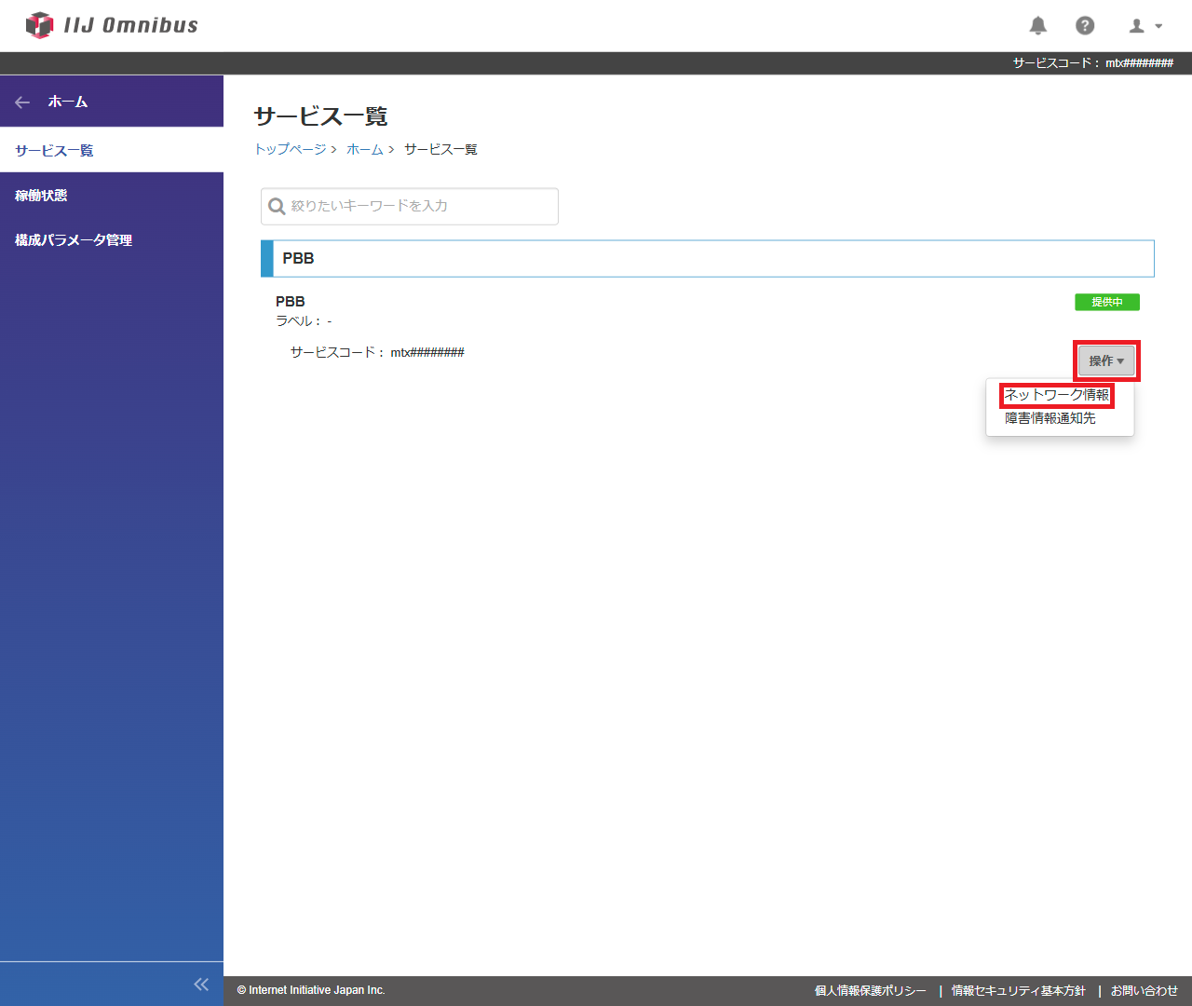Choose 障害情報通知先 from the dropdown

click(x=1050, y=418)
